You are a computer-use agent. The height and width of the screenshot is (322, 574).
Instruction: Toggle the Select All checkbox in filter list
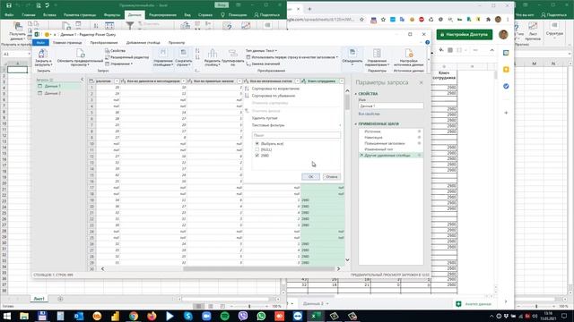[257, 144]
